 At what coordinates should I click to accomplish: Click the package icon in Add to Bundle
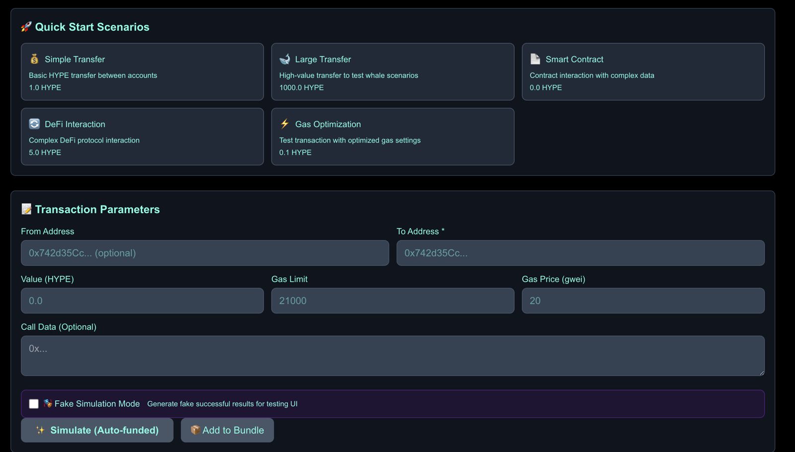(195, 430)
